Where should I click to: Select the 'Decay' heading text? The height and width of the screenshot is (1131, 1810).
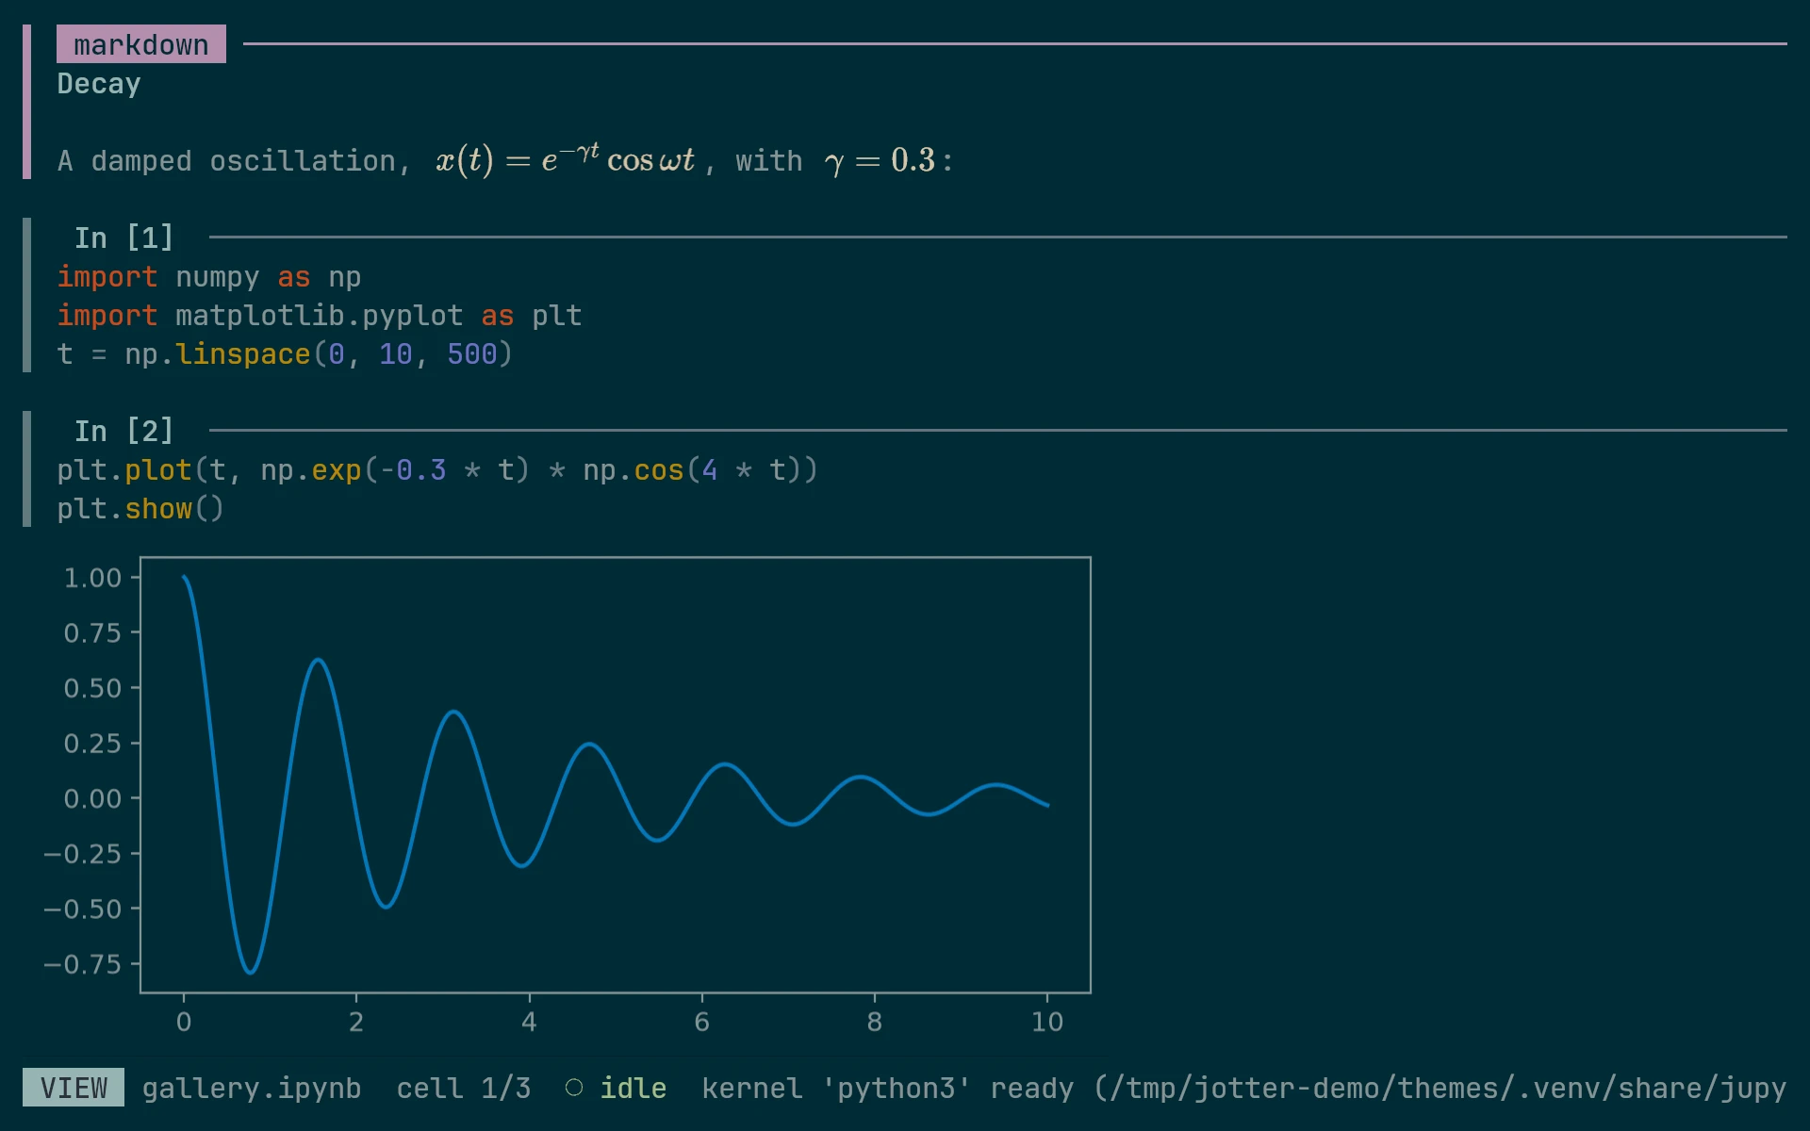(x=99, y=84)
